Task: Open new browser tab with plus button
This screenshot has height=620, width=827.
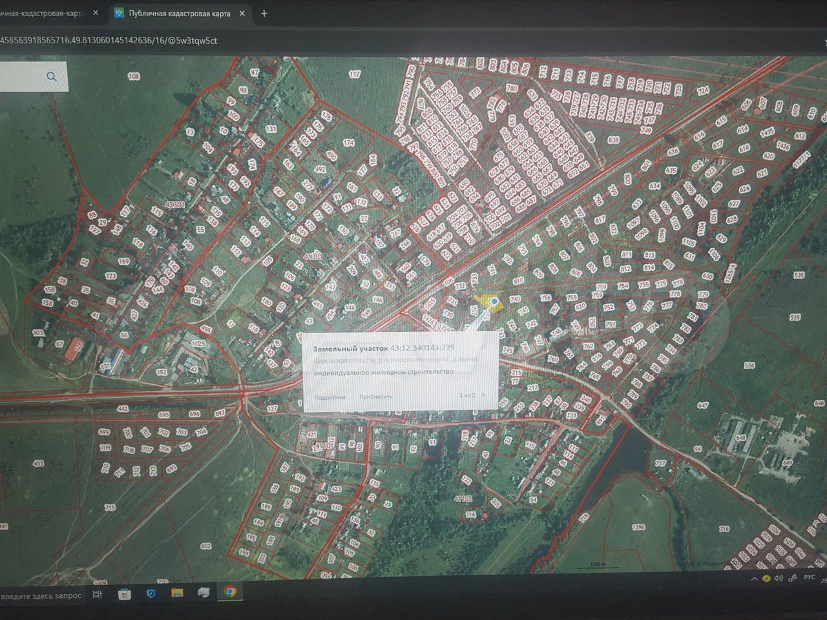Action: pos(264,14)
